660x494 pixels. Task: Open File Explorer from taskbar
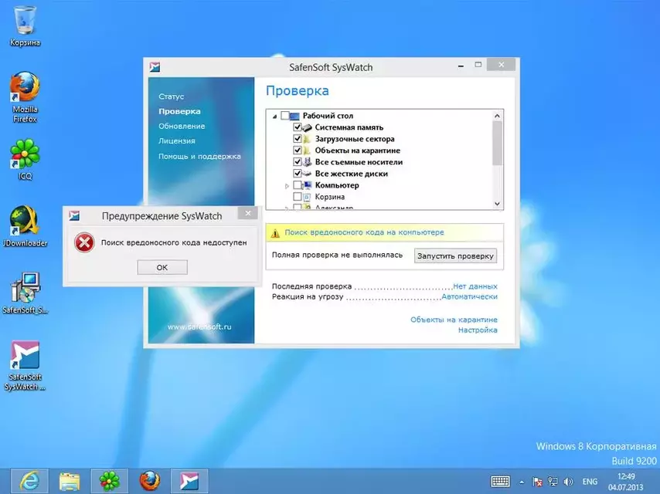click(70, 481)
